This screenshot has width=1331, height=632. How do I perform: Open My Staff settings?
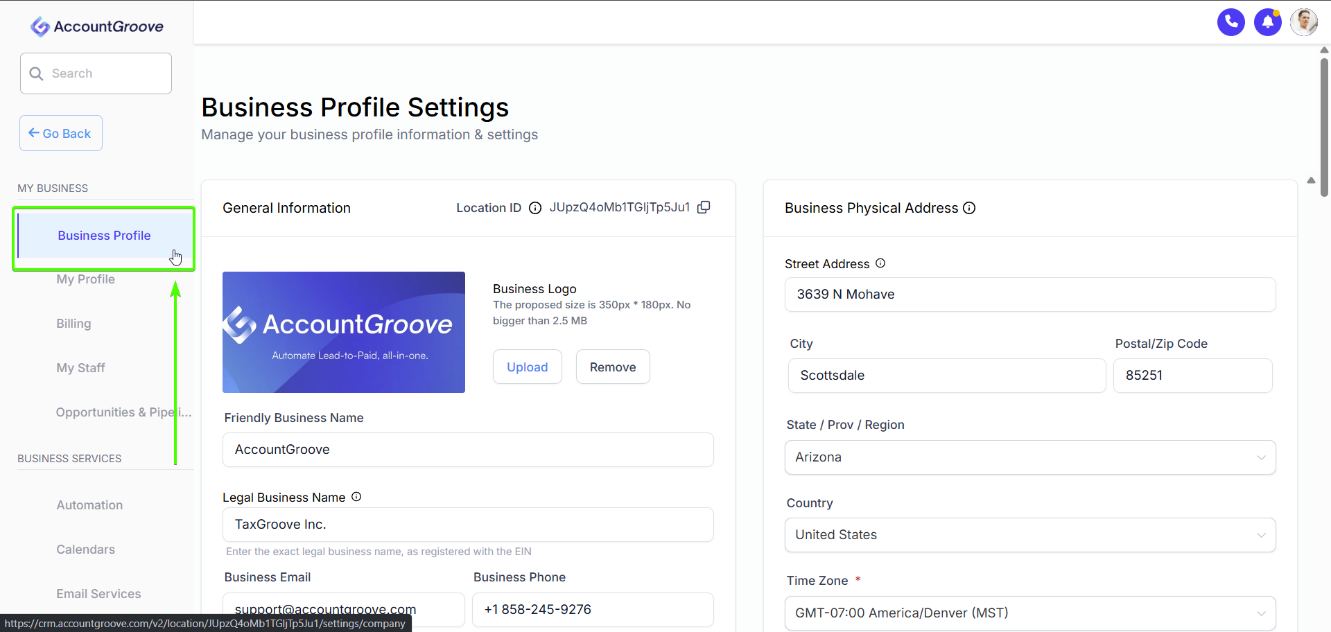click(x=80, y=368)
